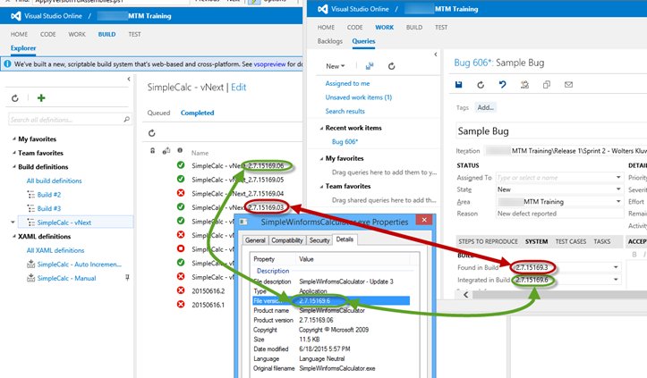The width and height of the screenshot is (647, 378).
Task: Refresh the Bug 606 work item
Action: (x=481, y=85)
